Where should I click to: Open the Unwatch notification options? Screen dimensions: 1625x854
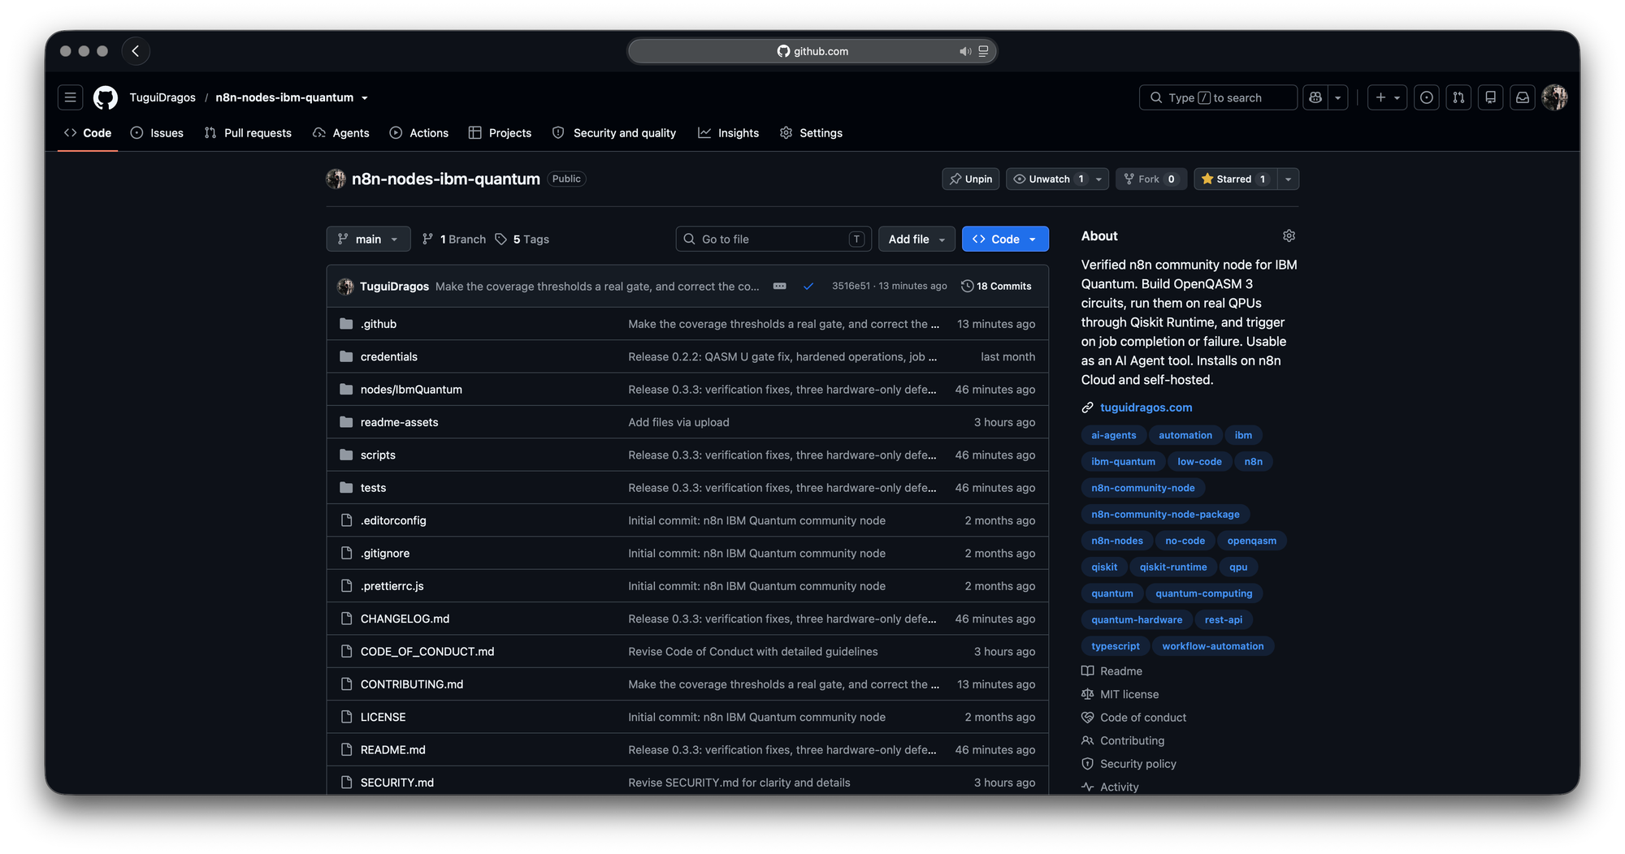tap(1057, 179)
